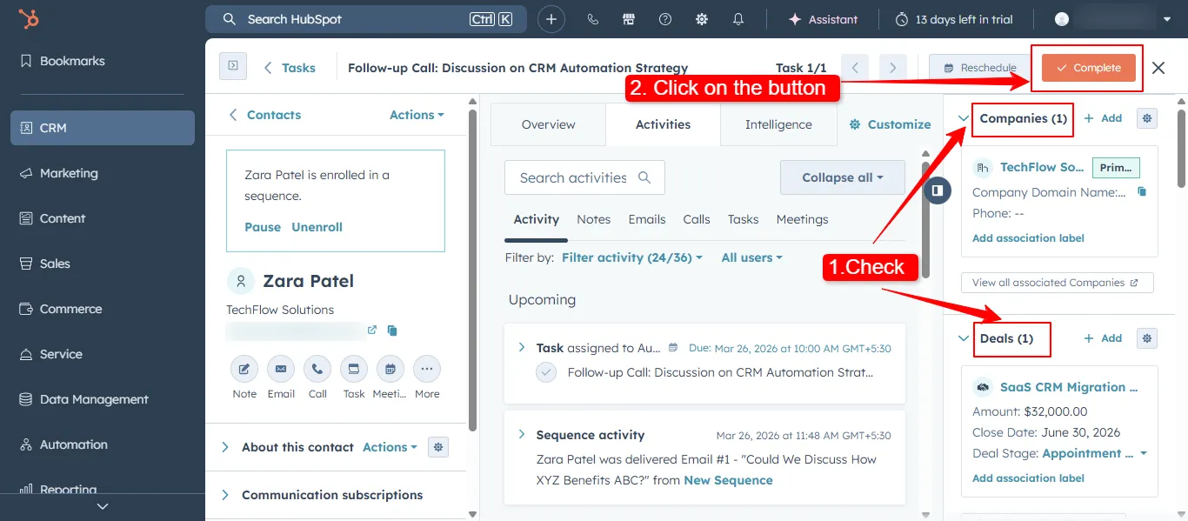
Task: Collapse the task sidebar panel icon
Action: tap(233, 66)
